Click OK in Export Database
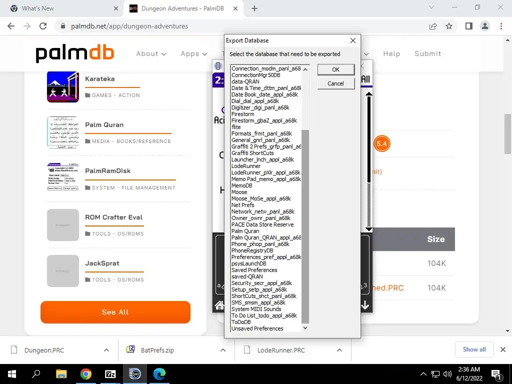512x384 pixels. [335, 69]
